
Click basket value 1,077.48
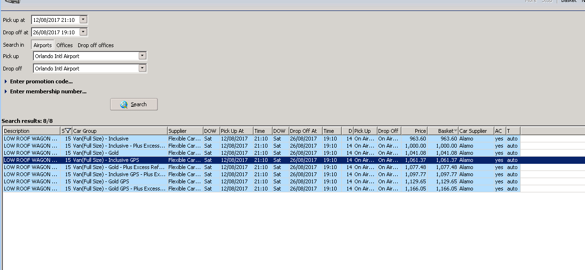tap(446, 167)
